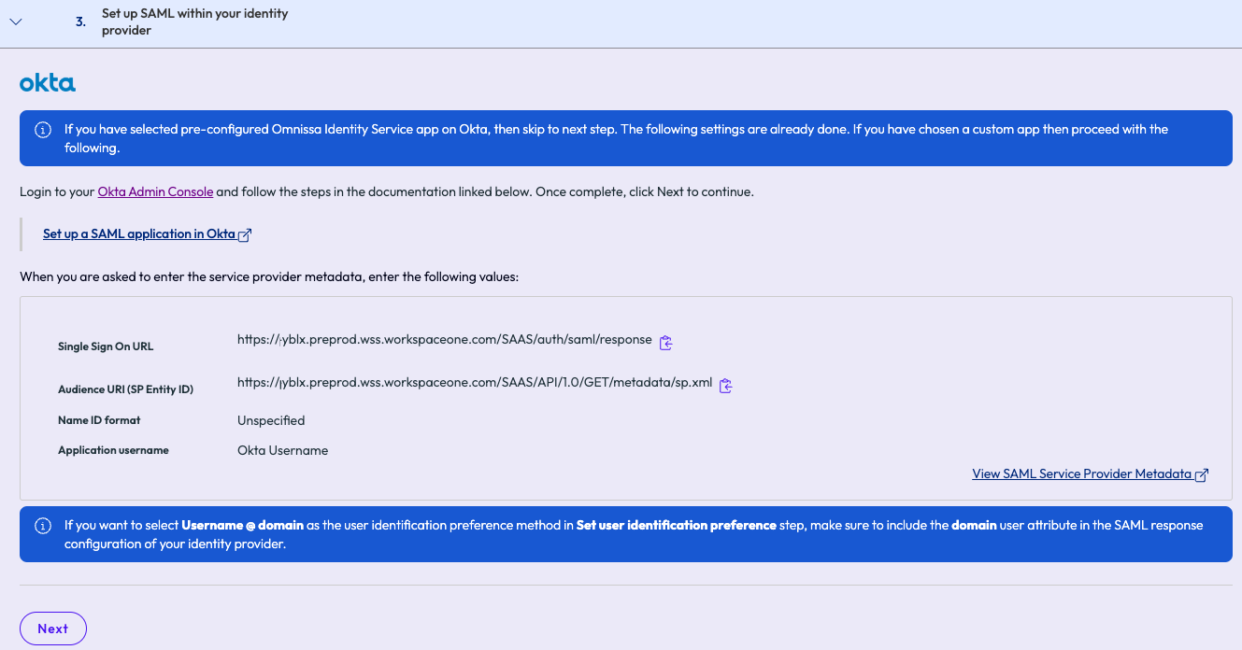The image size is (1242, 650).
Task: Open Set up a SAML application in Okta
Action: point(139,233)
